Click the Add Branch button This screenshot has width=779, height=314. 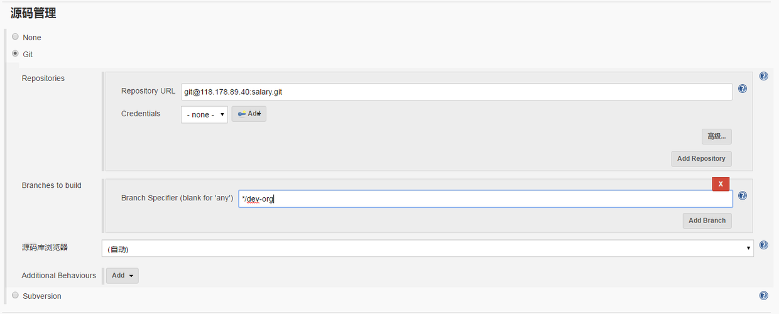click(x=707, y=220)
